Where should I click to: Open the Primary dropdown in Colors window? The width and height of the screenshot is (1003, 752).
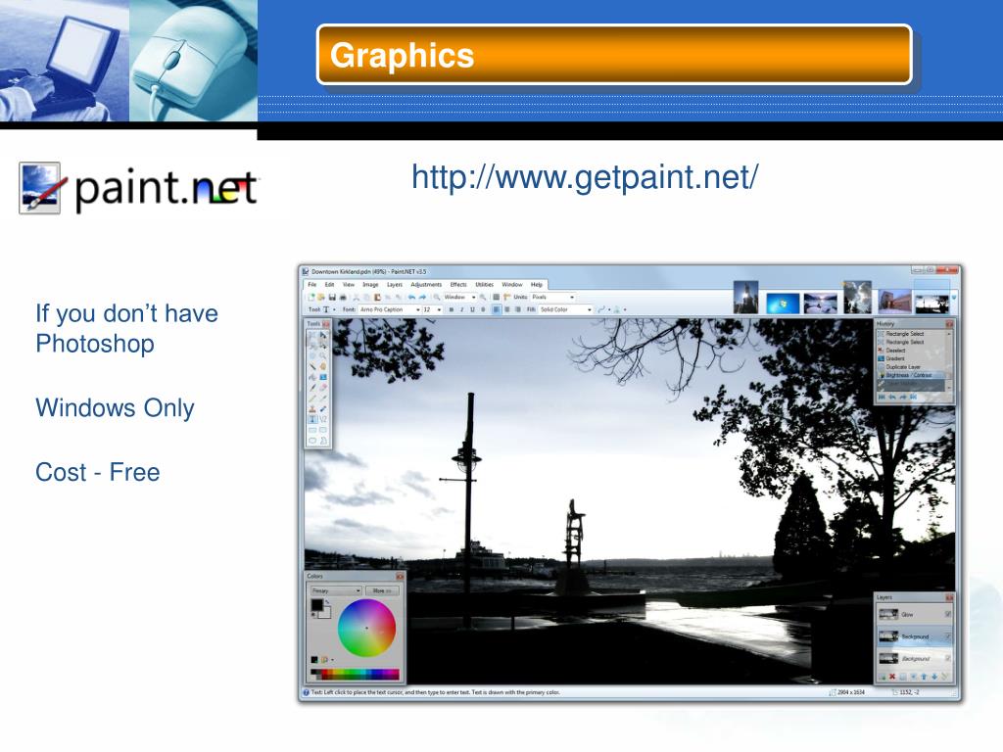tap(336, 590)
